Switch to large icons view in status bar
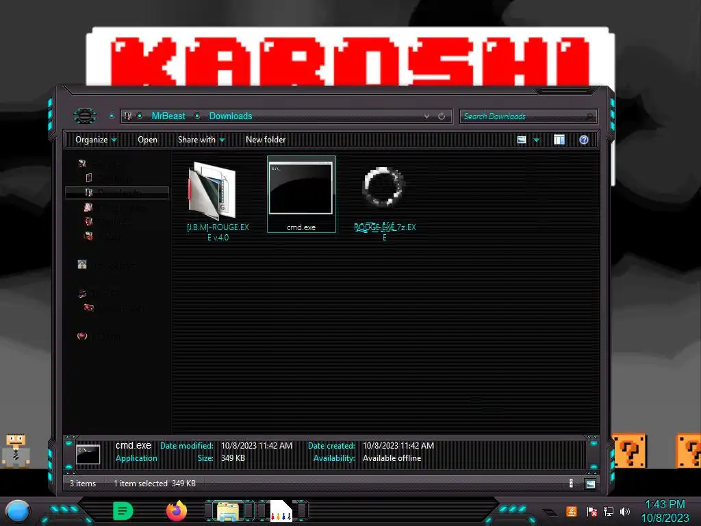This screenshot has width=701, height=526. coord(590,484)
